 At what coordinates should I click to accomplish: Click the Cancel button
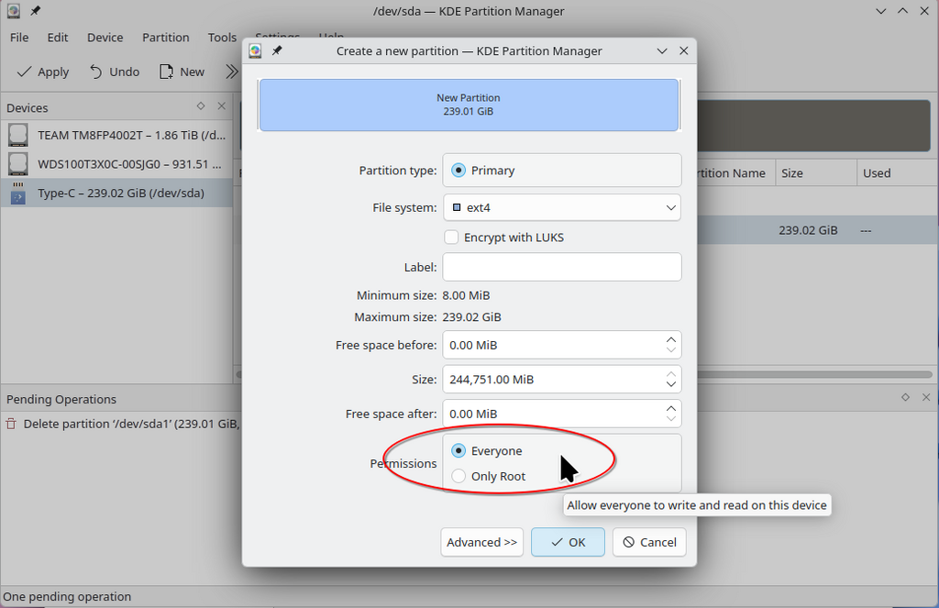tap(649, 542)
